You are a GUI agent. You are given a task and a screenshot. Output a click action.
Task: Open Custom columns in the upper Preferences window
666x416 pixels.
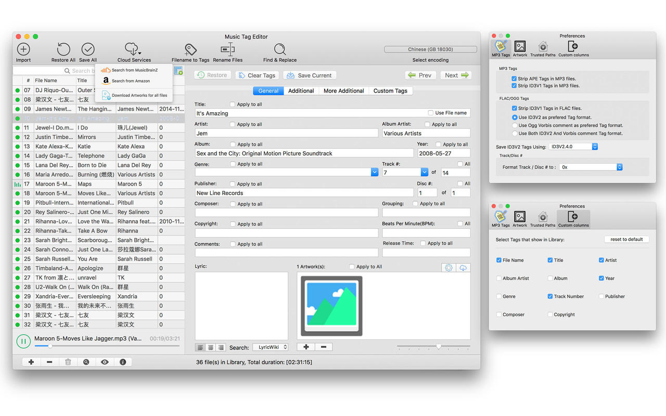pyautogui.click(x=573, y=48)
